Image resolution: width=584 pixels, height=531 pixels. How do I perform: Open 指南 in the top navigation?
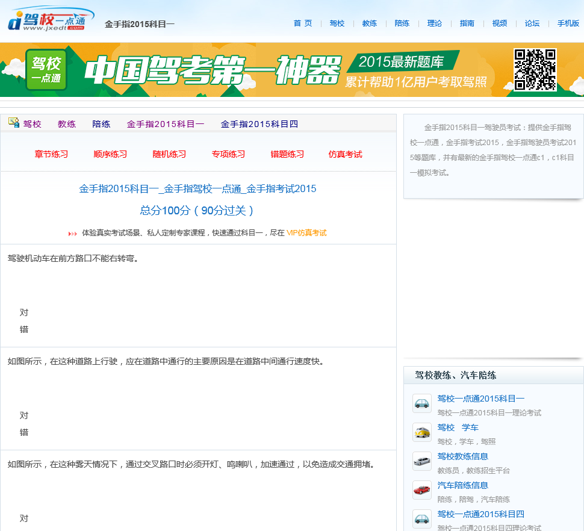click(467, 23)
